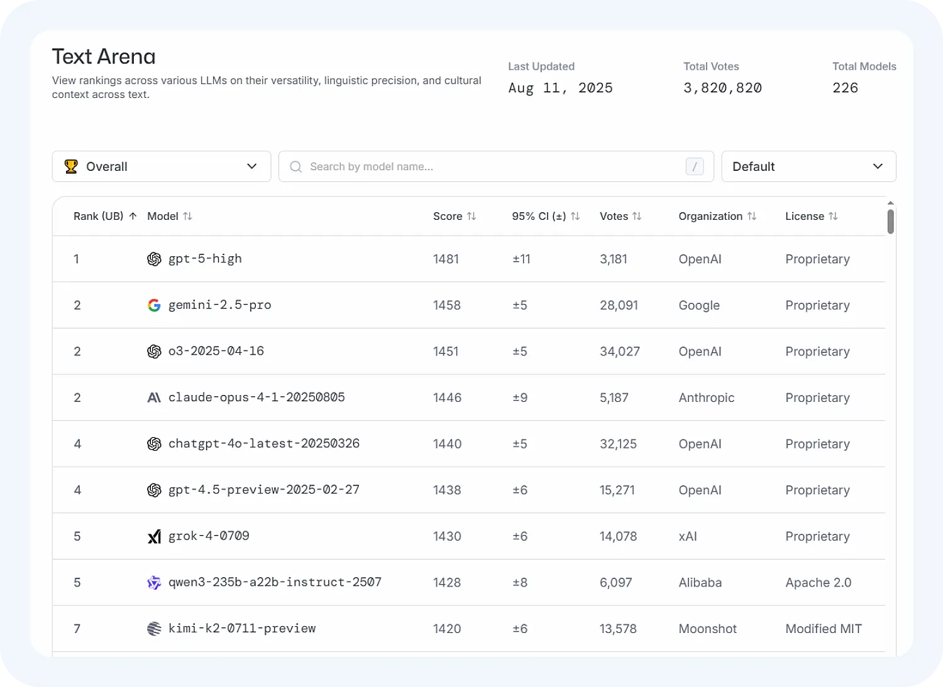Screen dimensions: 943x687
Task: Click the Moonshot logo beside kimi-k2-0711-preview
Action: coord(154,629)
